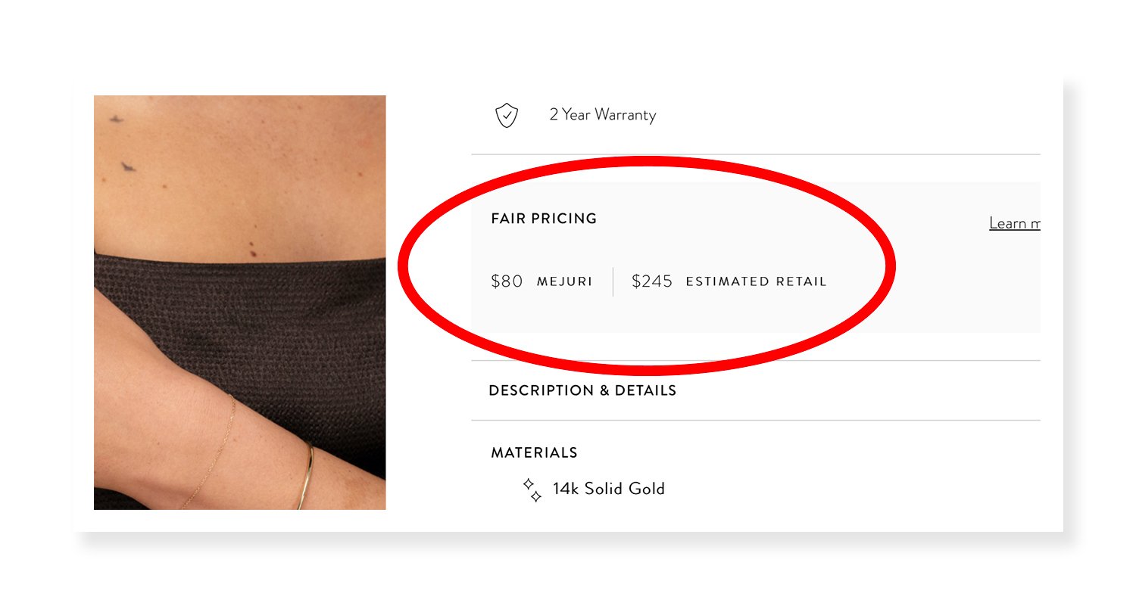
Task: Select the MEJURI price option
Action: pyautogui.click(x=542, y=281)
